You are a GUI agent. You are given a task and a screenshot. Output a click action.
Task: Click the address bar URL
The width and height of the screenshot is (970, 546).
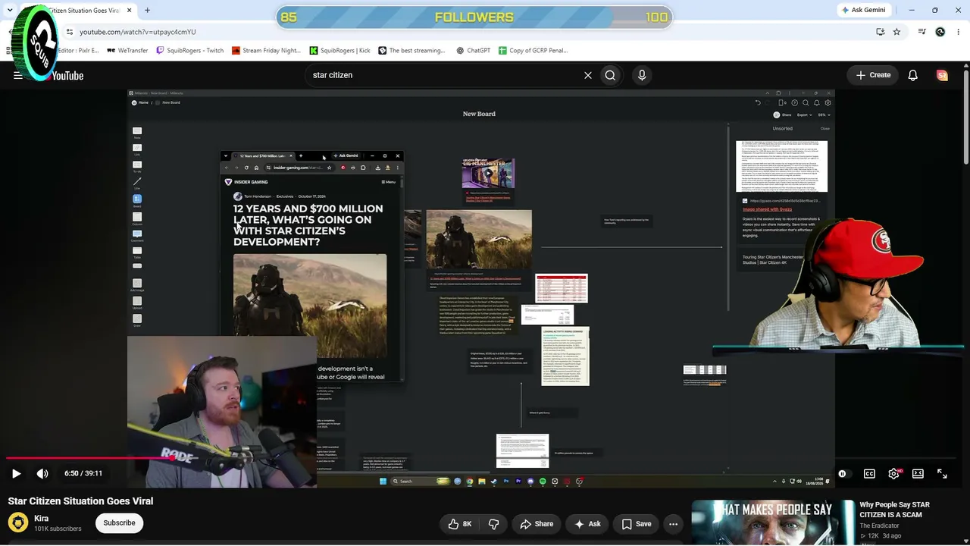tap(138, 32)
